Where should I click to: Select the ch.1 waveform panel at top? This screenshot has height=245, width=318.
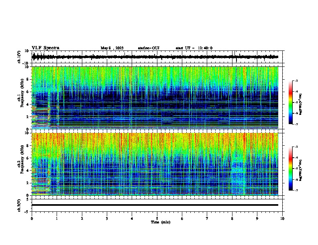coord(158,57)
